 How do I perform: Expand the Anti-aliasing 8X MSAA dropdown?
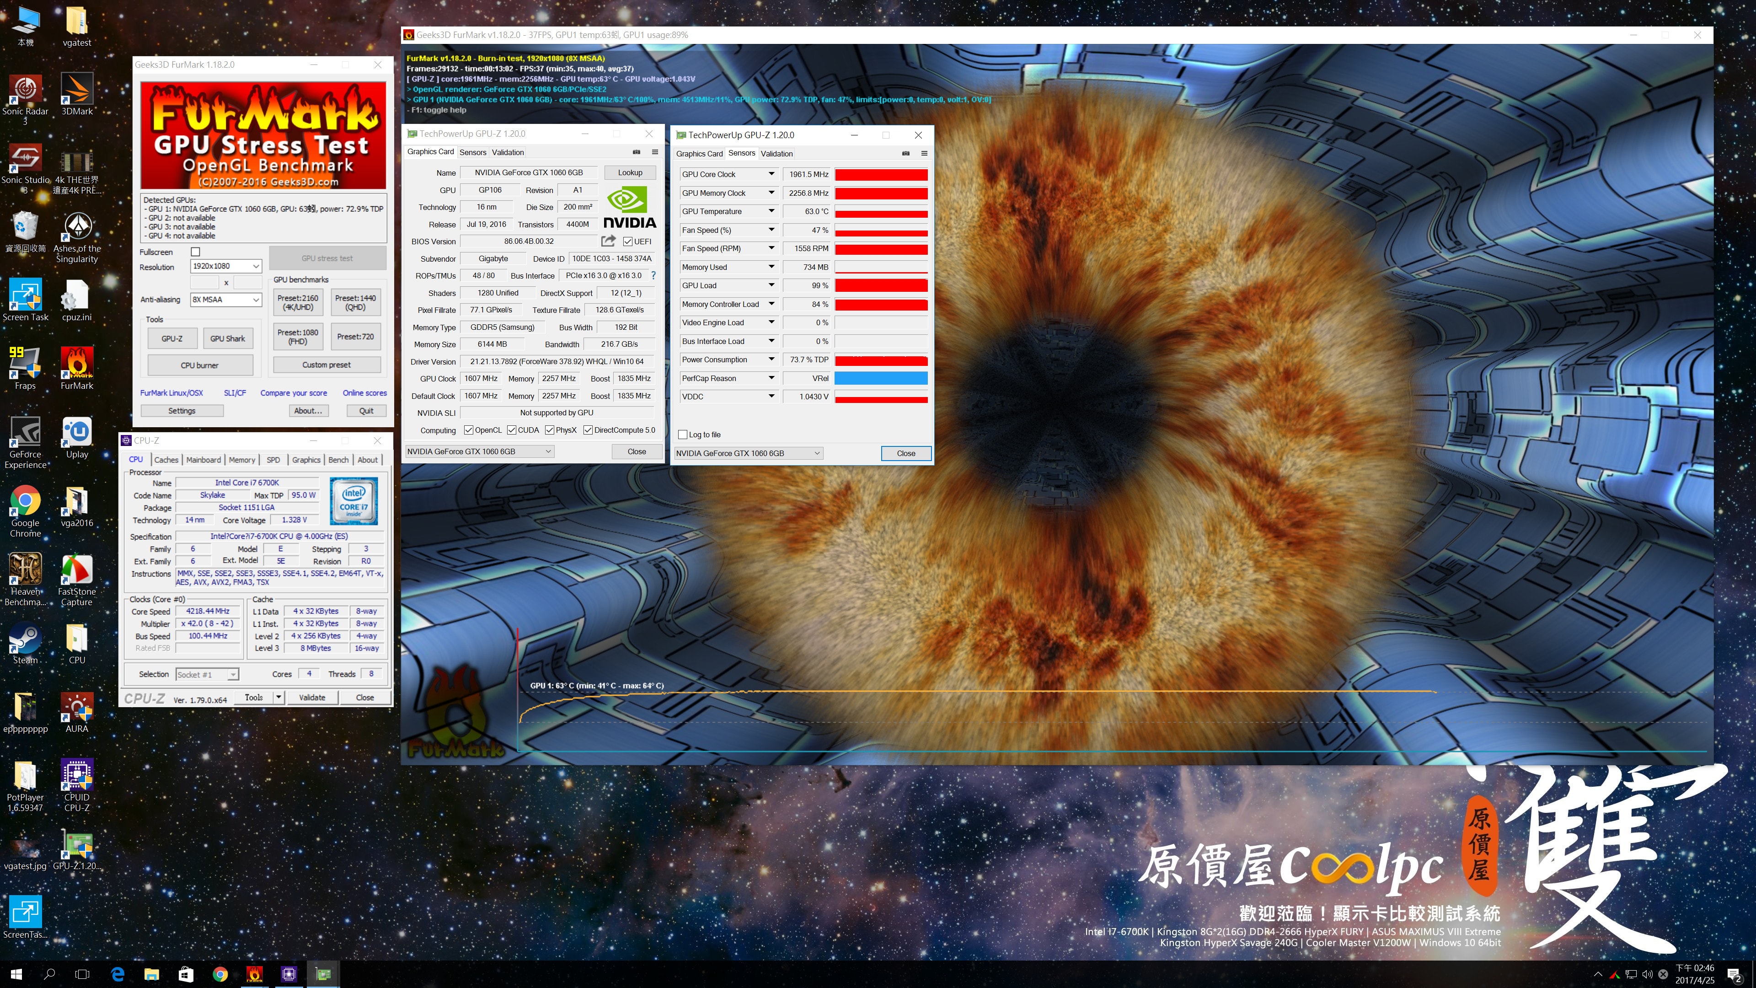[225, 299]
